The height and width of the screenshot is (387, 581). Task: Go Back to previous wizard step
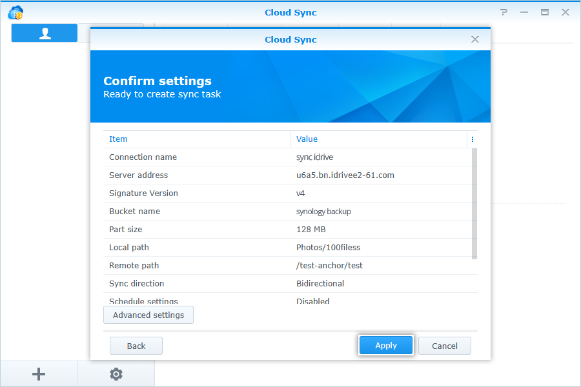point(136,346)
